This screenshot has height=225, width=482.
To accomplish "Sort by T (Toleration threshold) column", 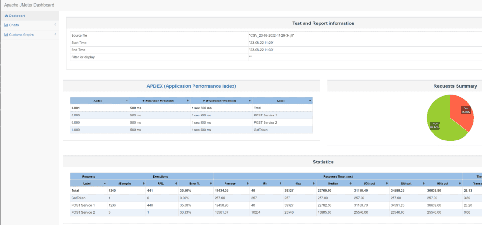I will pos(160,101).
